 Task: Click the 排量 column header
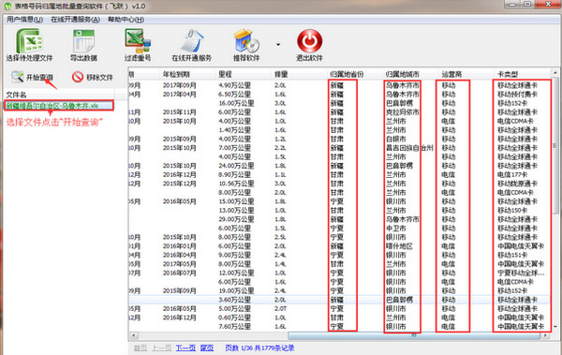(x=281, y=74)
